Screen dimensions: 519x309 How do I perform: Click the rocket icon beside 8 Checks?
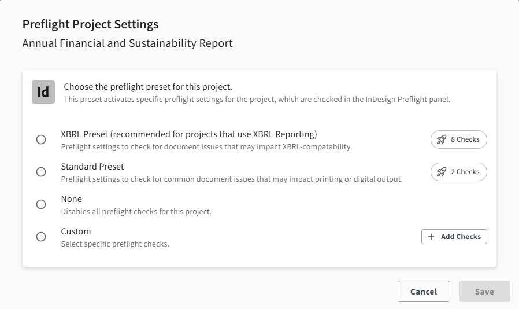coord(442,139)
